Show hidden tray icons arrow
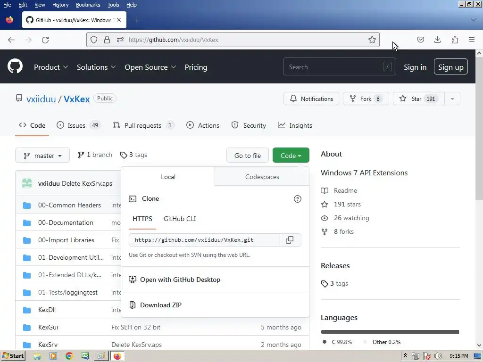Screen dimensions: 483x362 click(405, 355)
